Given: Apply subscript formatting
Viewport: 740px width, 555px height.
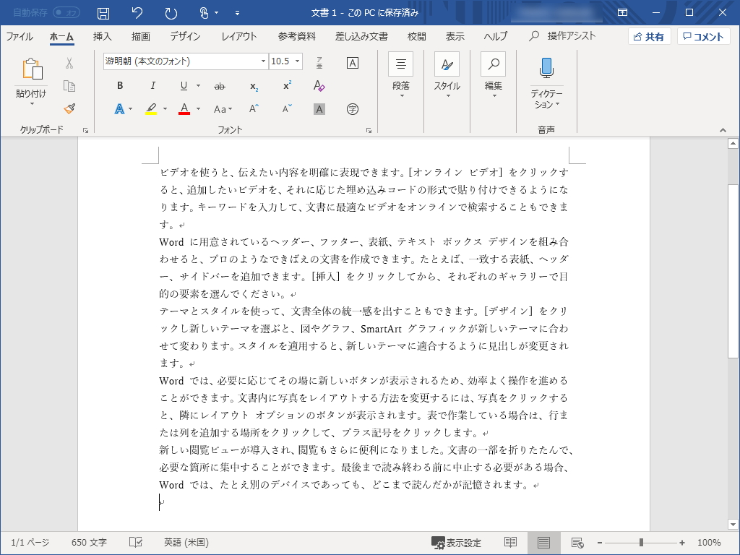Looking at the screenshot, I should [x=254, y=85].
